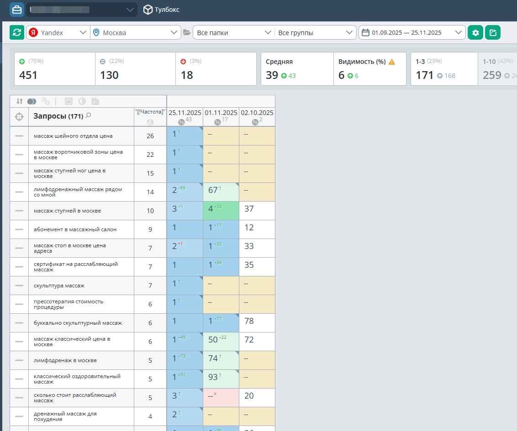Viewport: 517px width, 431px height.
Task: Click the Aa text icon in table toolbar
Action: point(95,101)
